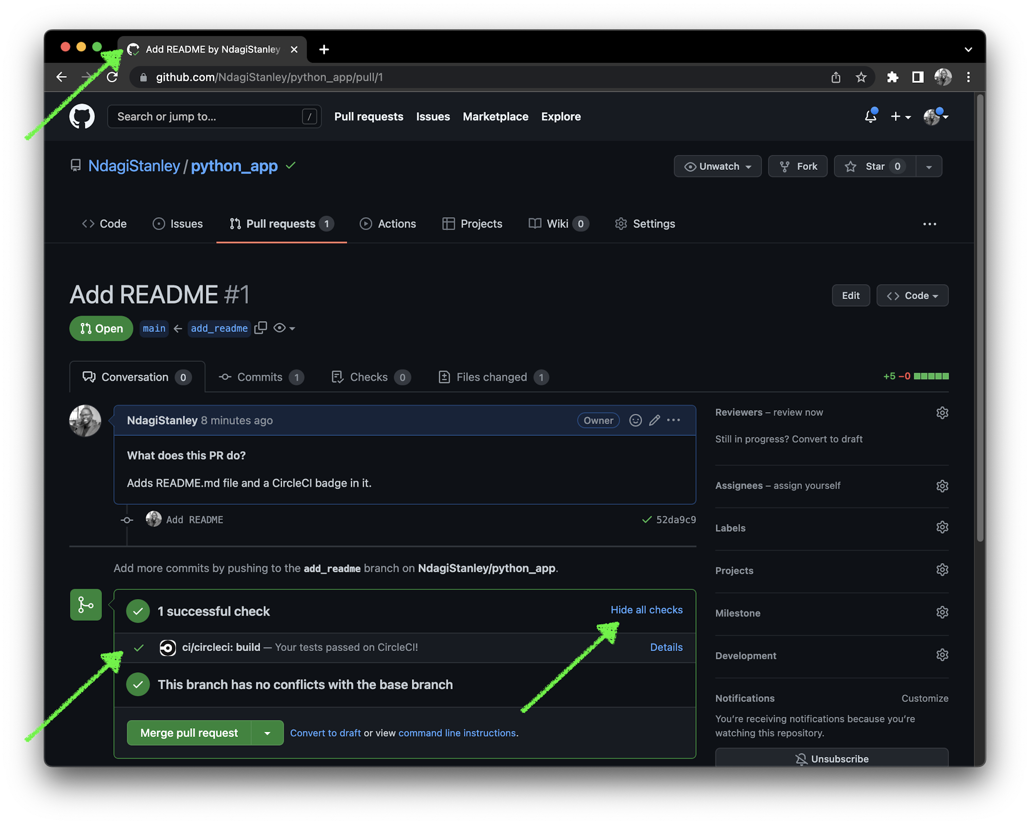The width and height of the screenshot is (1030, 825).
Task: Click the green diffstat bar blocks
Action: point(931,376)
